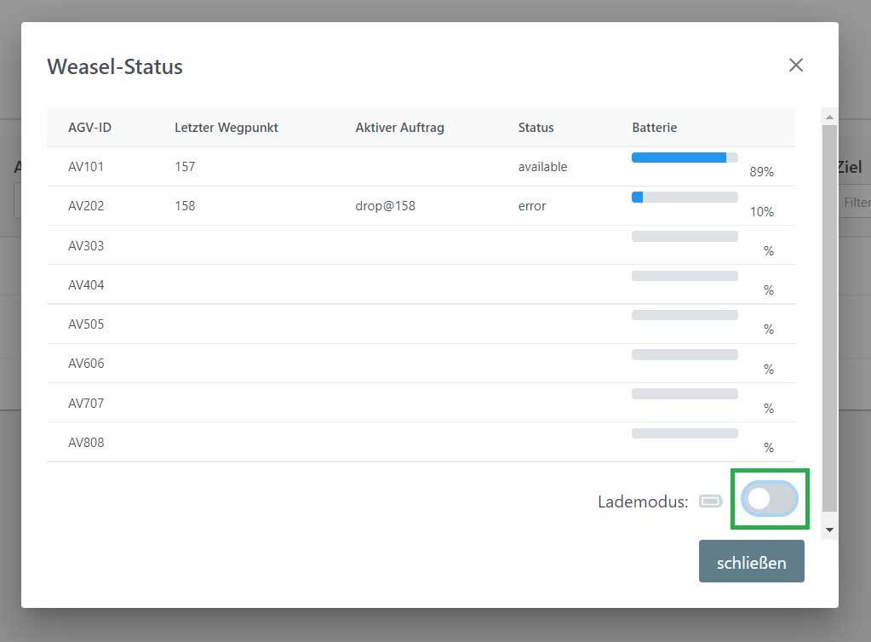Click the error status of AV202

coord(532,206)
